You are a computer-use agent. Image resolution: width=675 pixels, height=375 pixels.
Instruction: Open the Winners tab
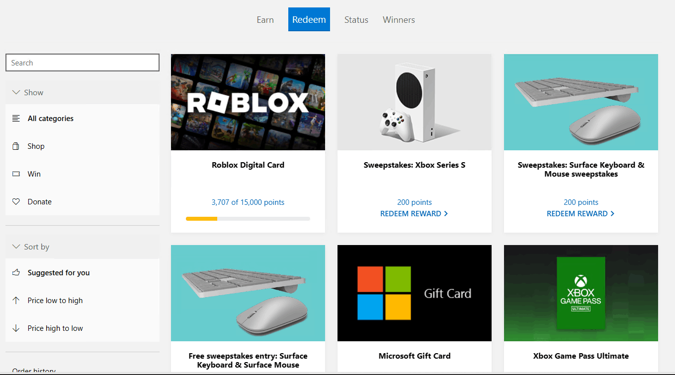(x=399, y=20)
